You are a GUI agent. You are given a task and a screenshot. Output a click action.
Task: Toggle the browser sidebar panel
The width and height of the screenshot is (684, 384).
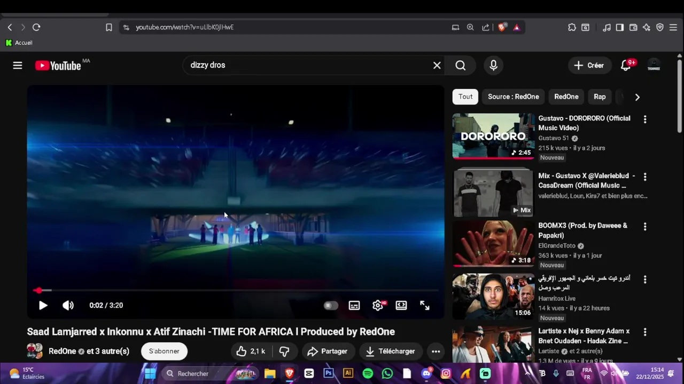click(620, 27)
